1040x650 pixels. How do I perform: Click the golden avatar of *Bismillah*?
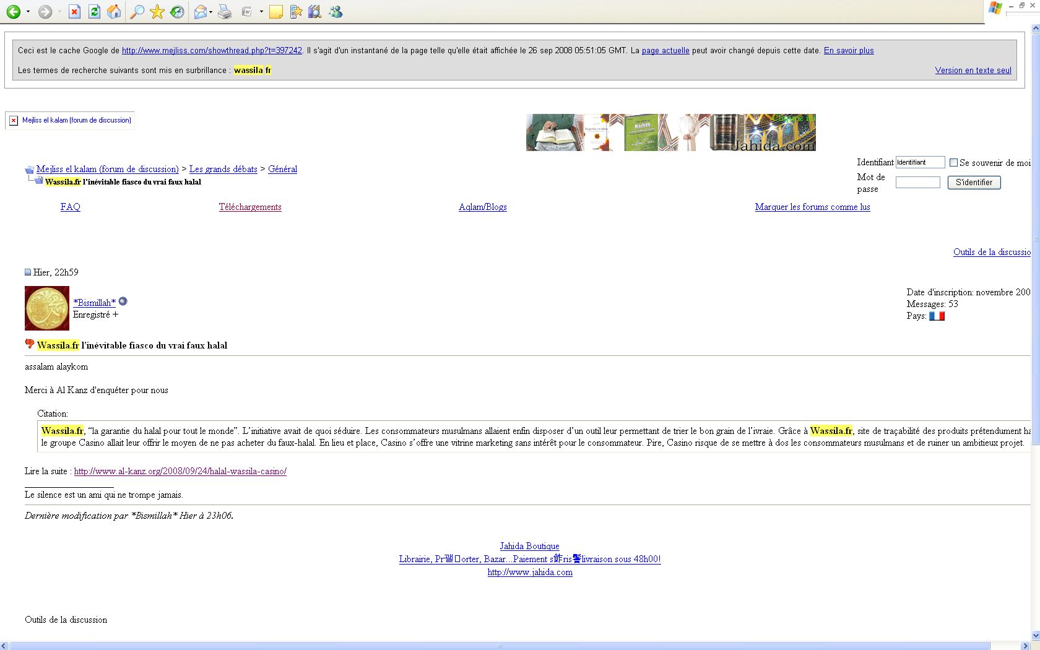pos(47,308)
